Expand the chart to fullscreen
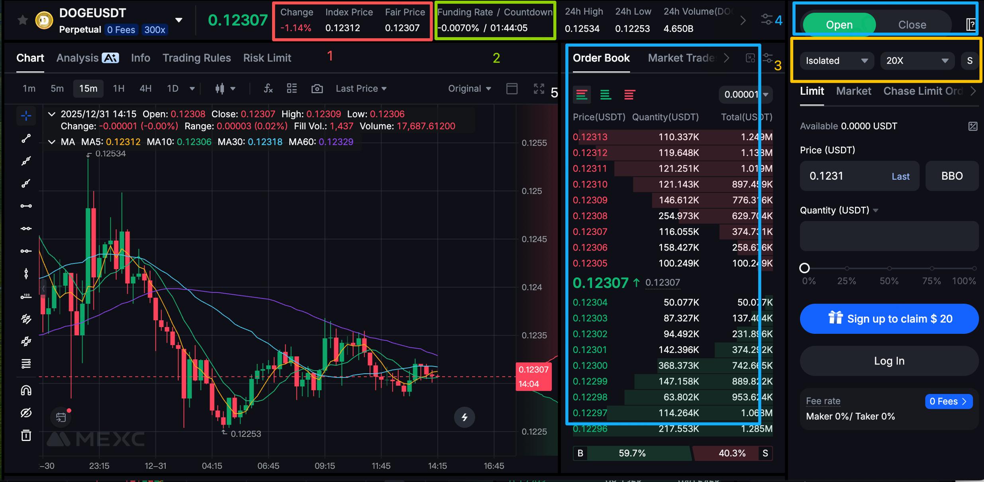 539,88
